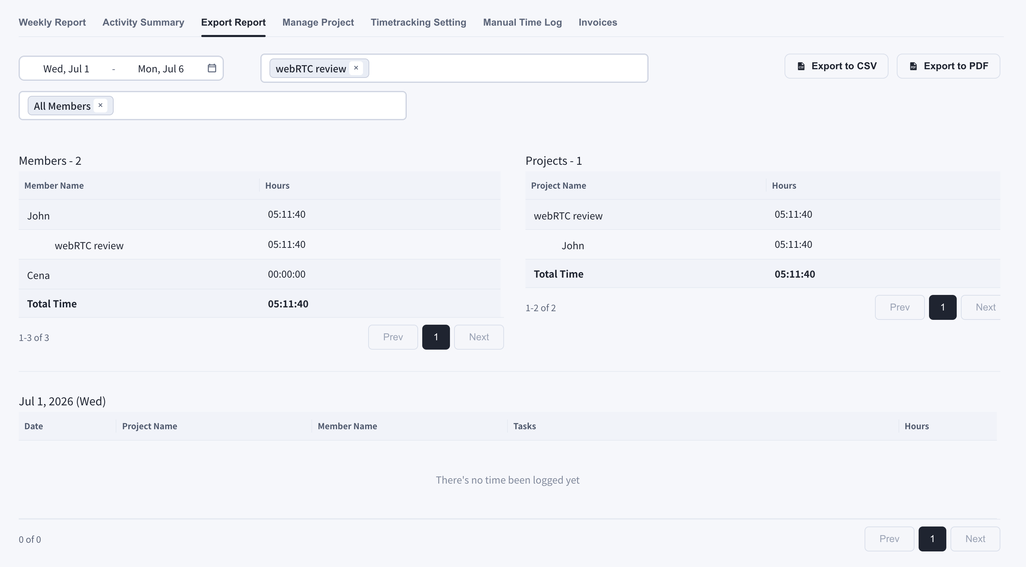The height and width of the screenshot is (567, 1026).
Task: Switch to Manual Time Log tab
Action: [x=523, y=22]
